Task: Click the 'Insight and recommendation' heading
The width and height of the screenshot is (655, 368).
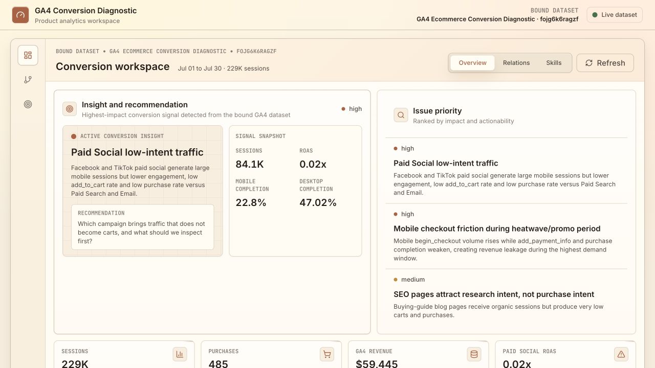Action: 135,105
